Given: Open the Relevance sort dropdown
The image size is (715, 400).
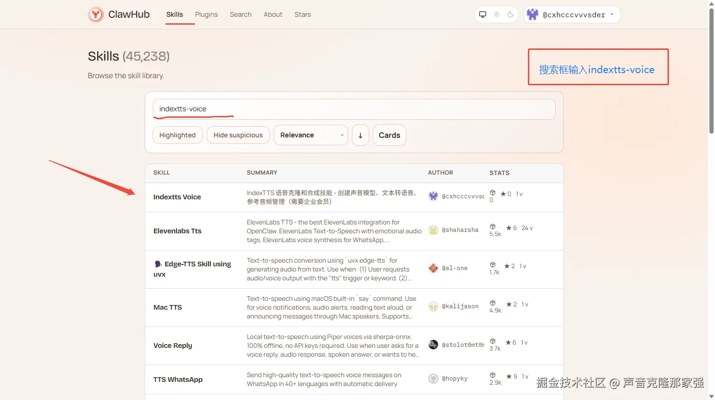Looking at the screenshot, I should pos(311,135).
